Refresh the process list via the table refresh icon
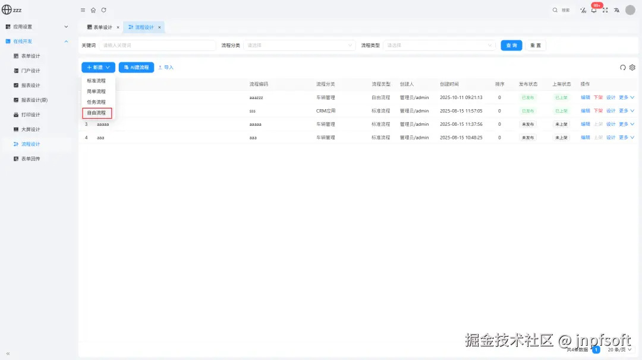This screenshot has width=642, height=360. click(x=622, y=68)
